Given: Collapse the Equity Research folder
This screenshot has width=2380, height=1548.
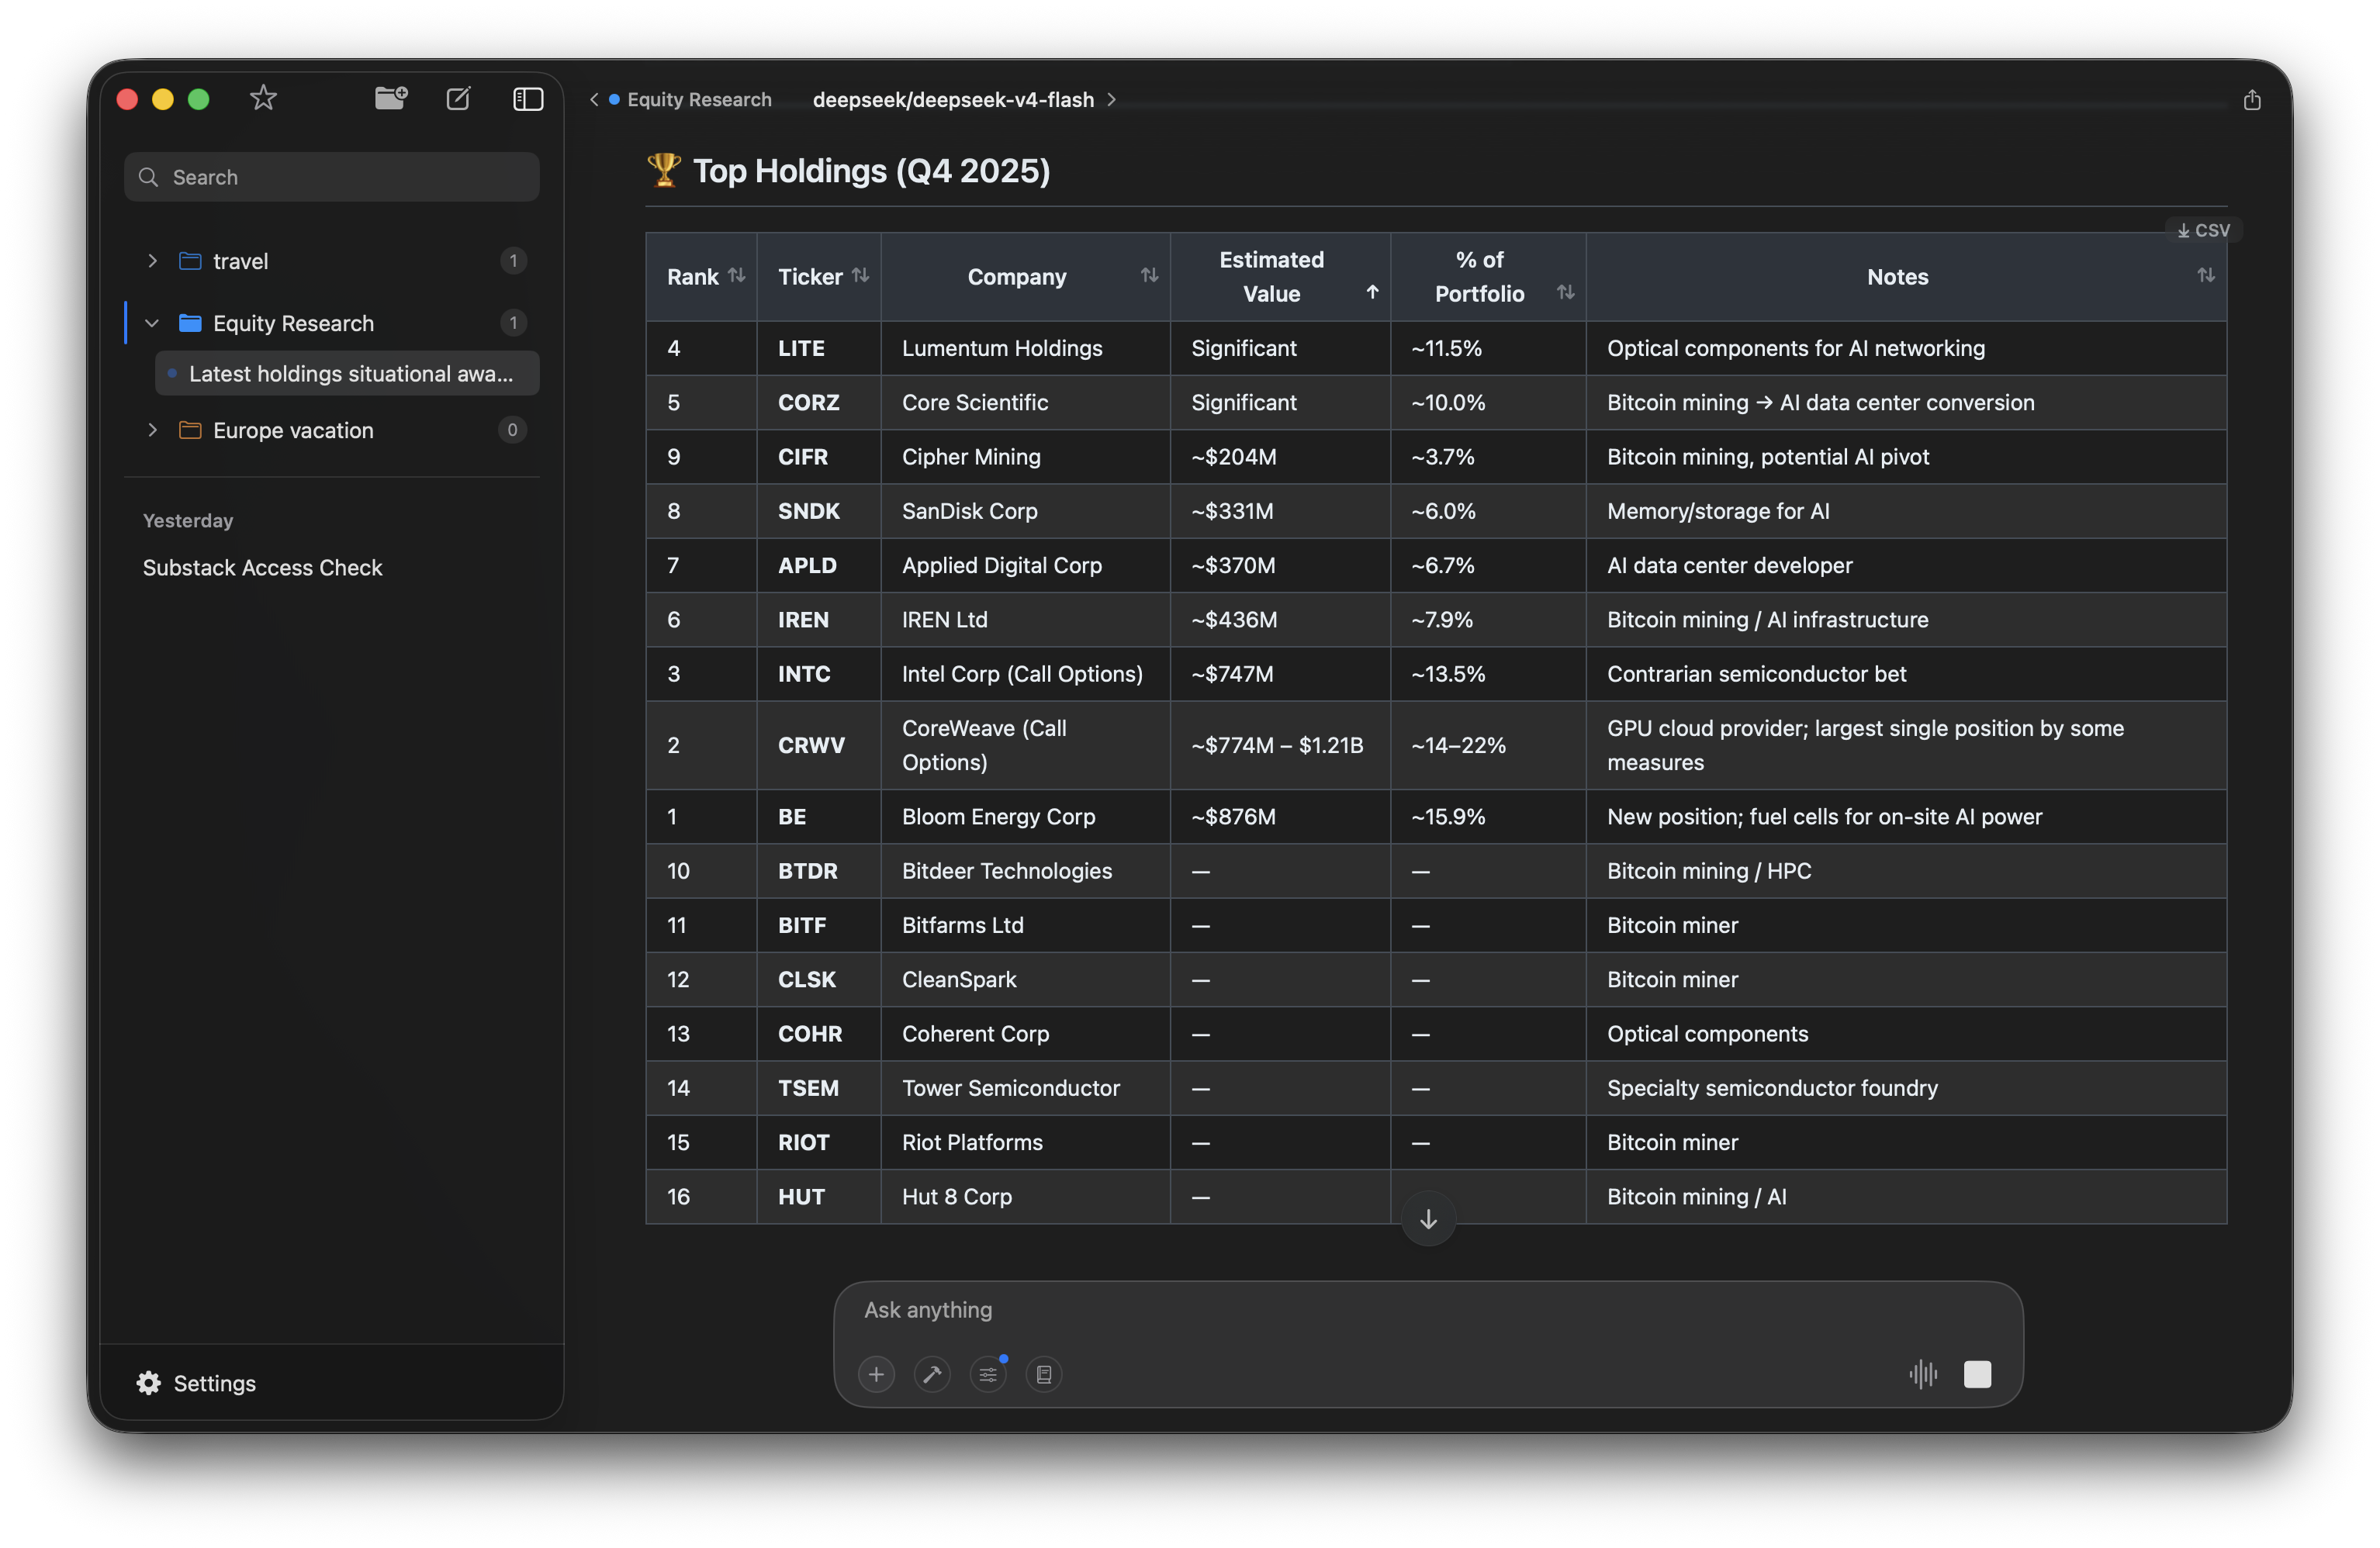Looking at the screenshot, I should coord(152,323).
